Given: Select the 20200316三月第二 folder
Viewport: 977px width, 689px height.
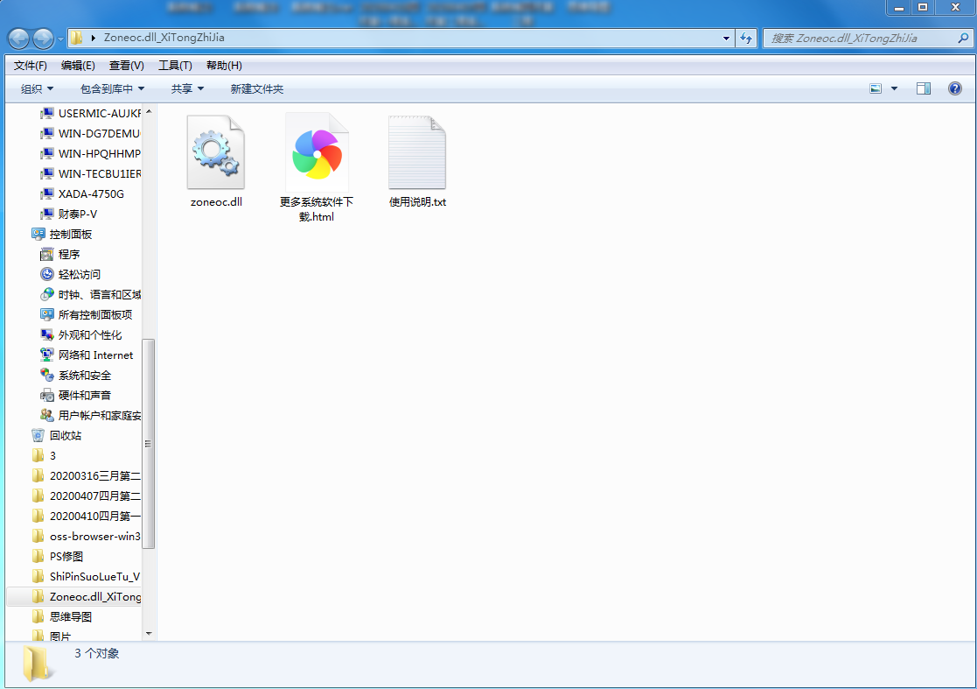Looking at the screenshot, I should point(86,475).
